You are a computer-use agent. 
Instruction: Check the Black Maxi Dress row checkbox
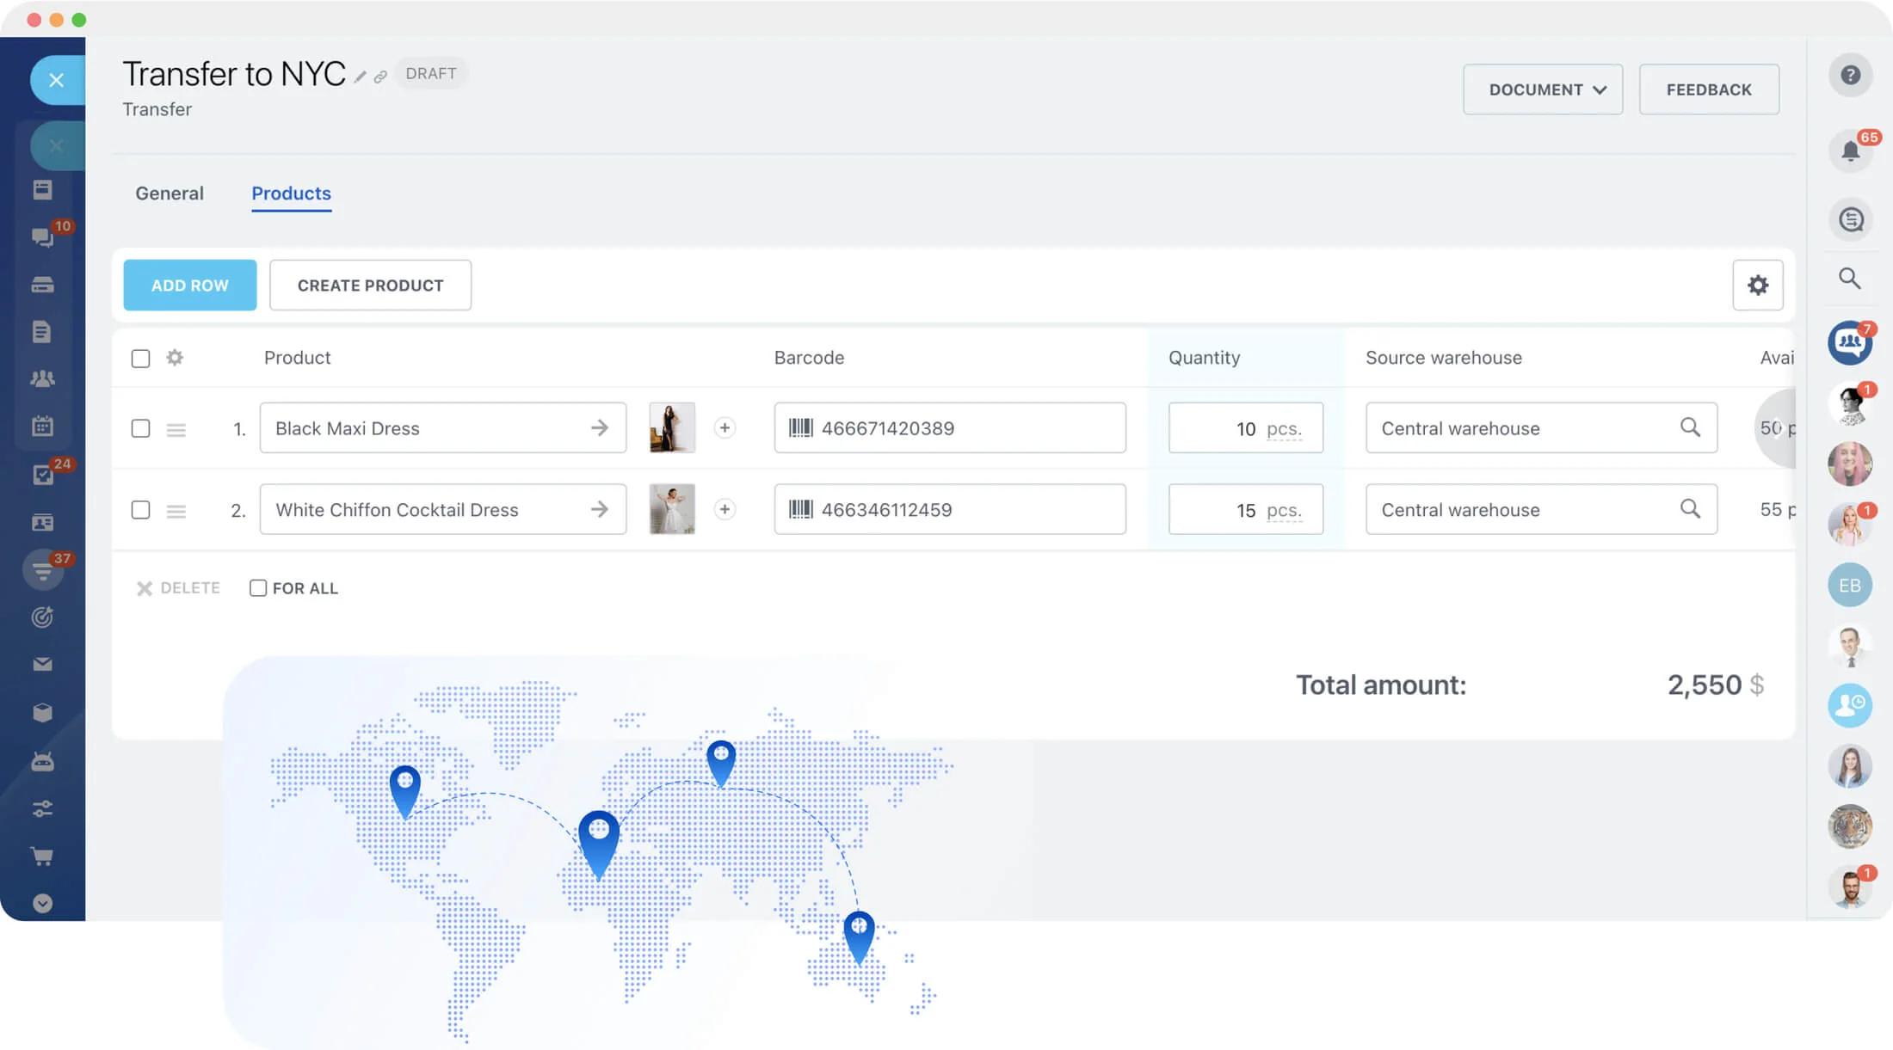click(x=140, y=428)
